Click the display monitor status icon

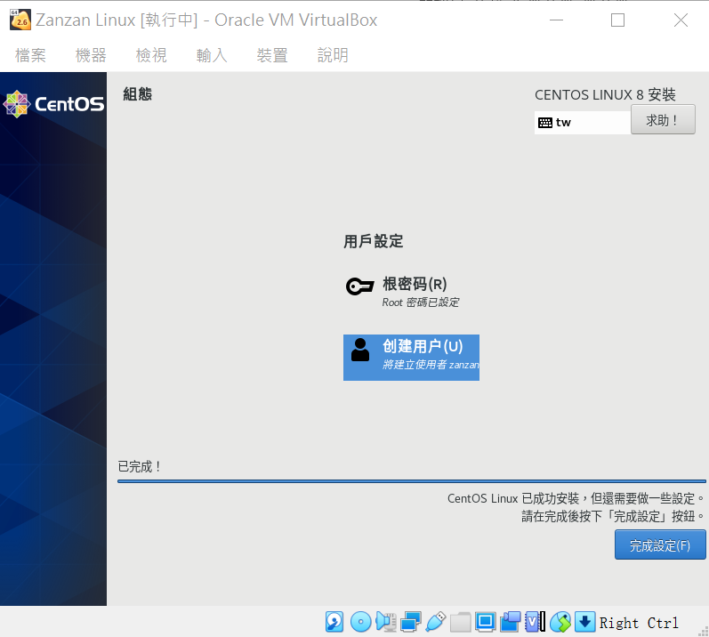485,622
